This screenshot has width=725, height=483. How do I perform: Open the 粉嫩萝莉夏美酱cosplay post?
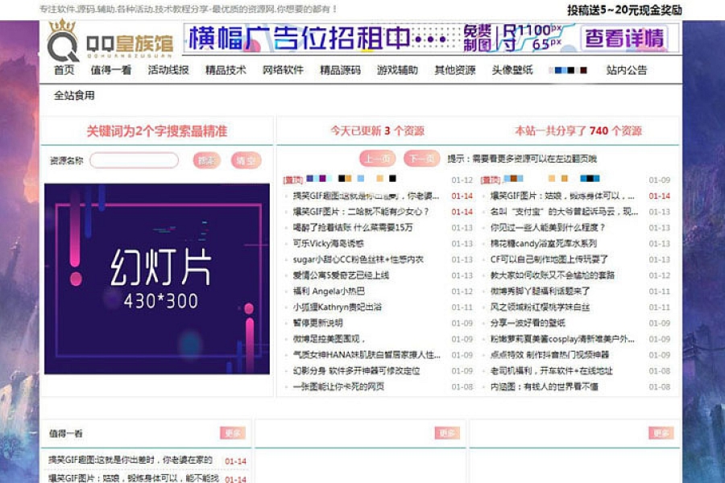[563, 339]
